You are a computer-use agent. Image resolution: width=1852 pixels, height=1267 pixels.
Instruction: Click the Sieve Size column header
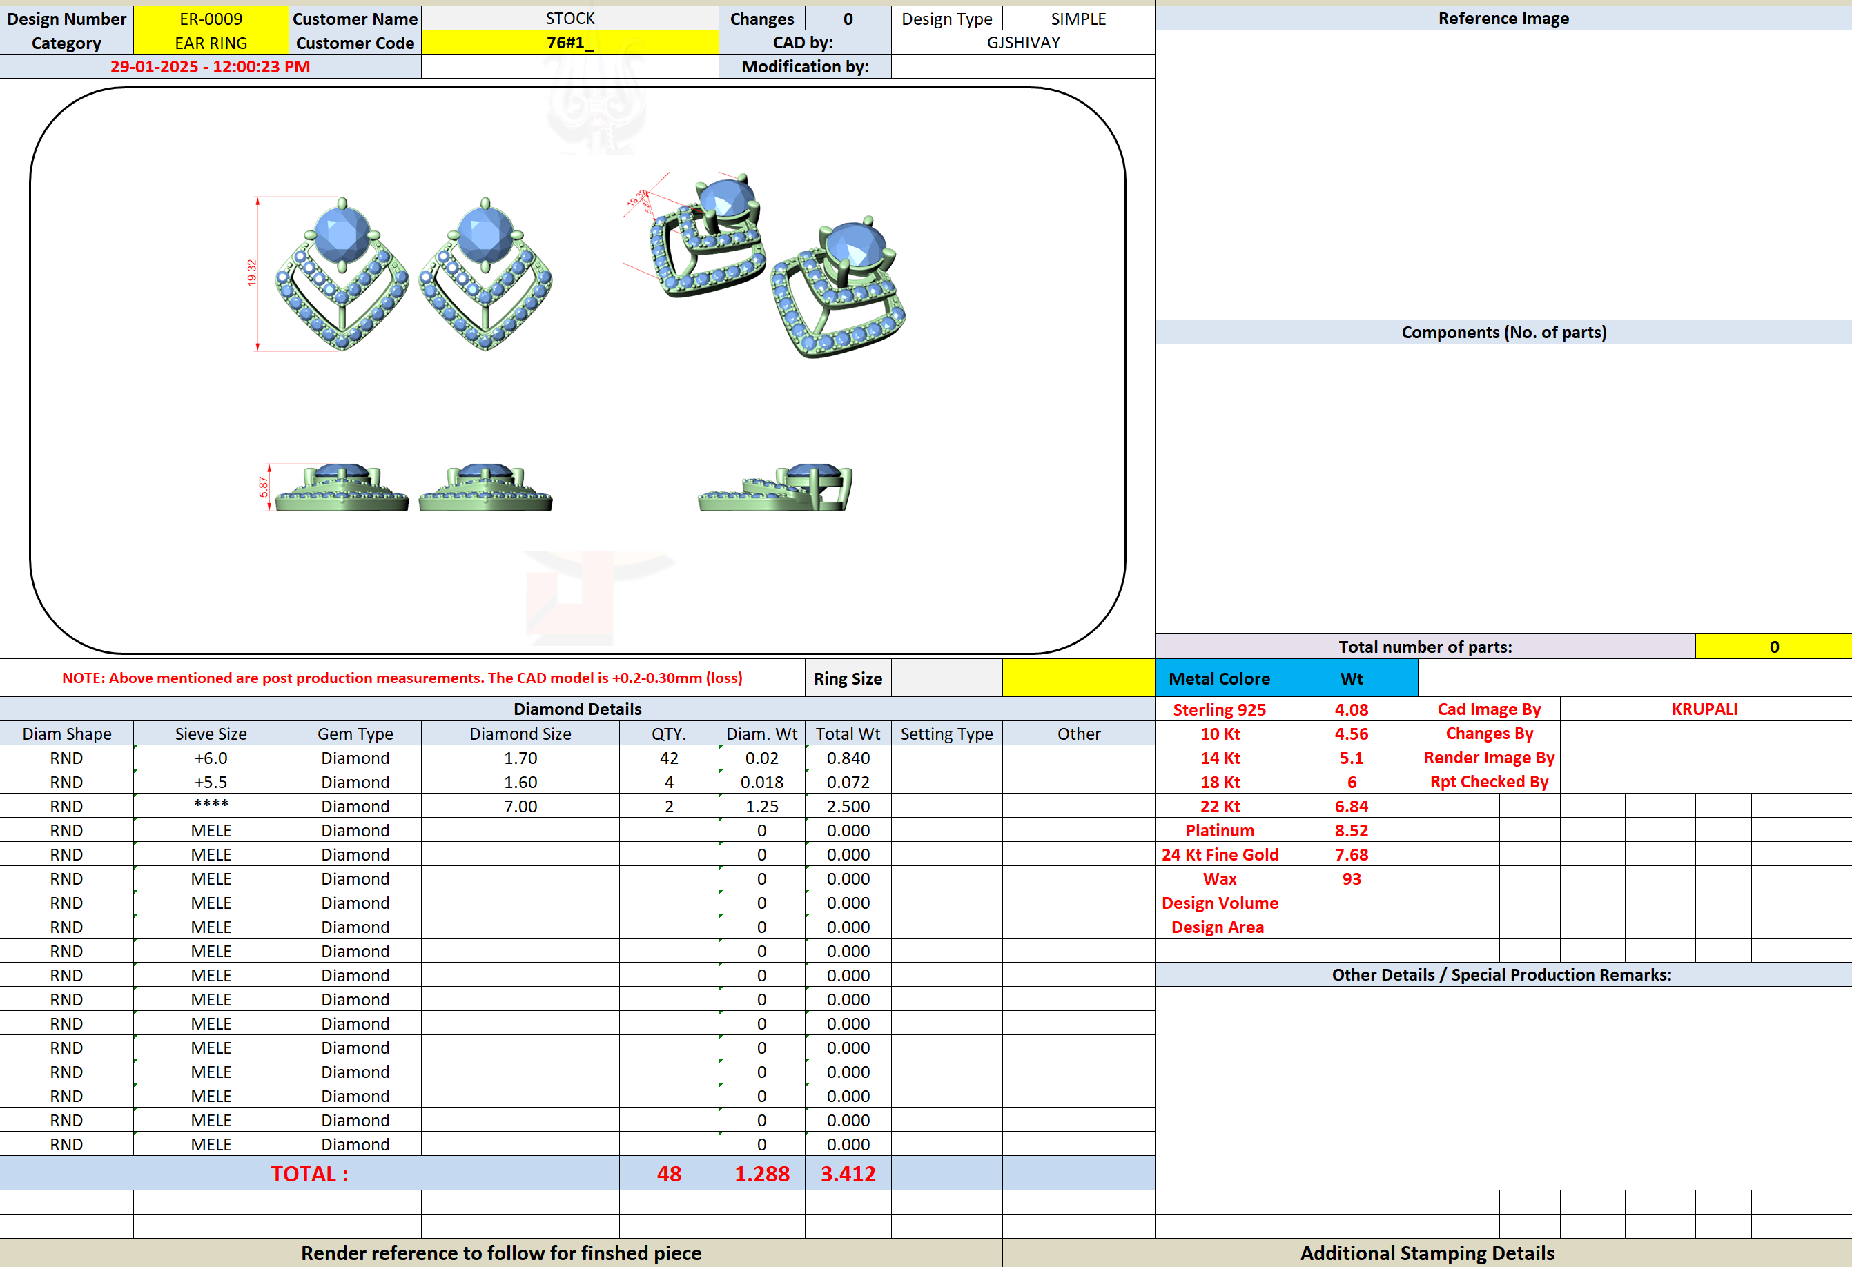pyautogui.click(x=211, y=734)
